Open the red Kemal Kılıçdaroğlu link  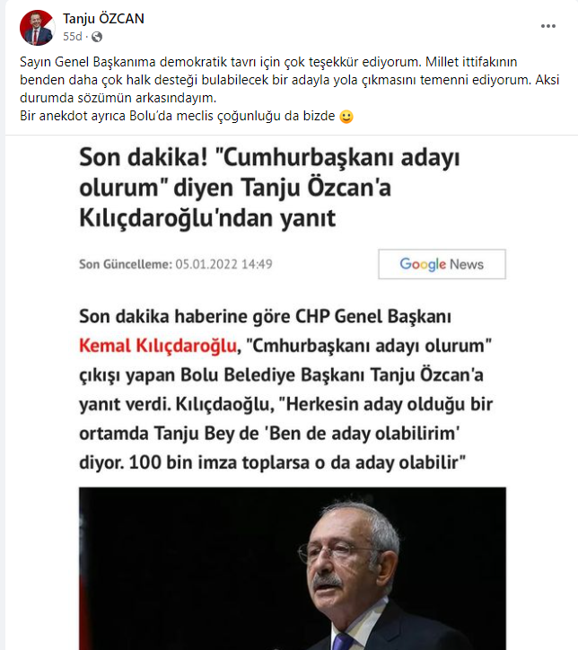pyautogui.click(x=157, y=346)
